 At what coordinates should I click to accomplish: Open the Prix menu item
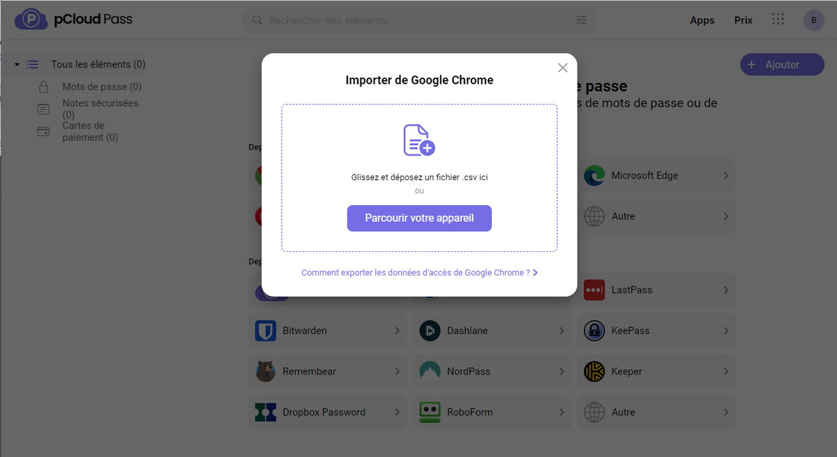click(x=744, y=20)
